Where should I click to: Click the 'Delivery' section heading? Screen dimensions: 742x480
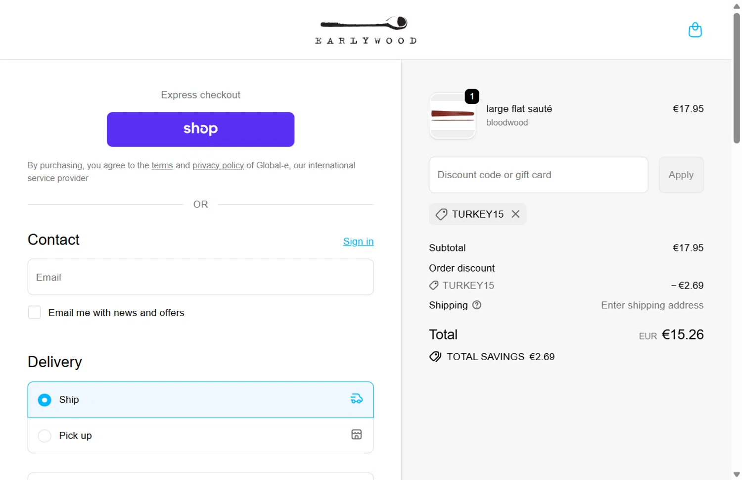pos(55,362)
